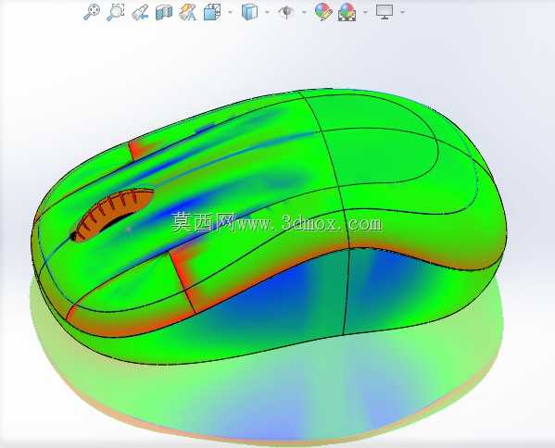Image resolution: width=555 pixels, height=448 pixels.
Task: Expand the Hide/Show Items dropdown arrow
Action: tap(305, 12)
